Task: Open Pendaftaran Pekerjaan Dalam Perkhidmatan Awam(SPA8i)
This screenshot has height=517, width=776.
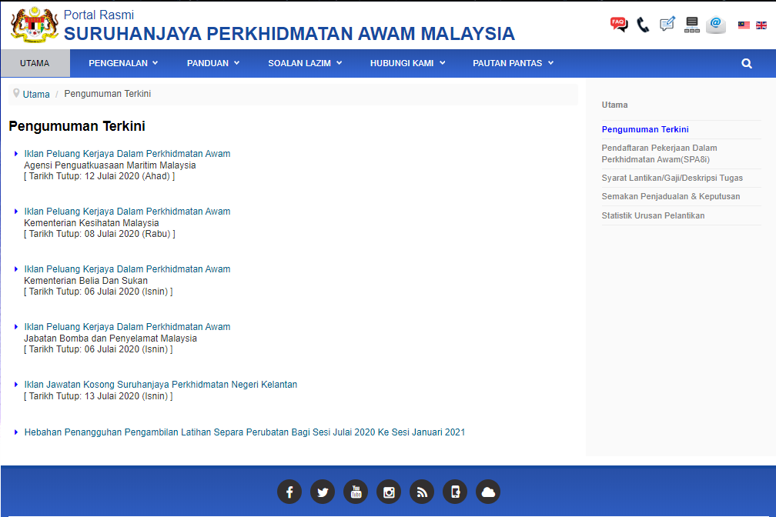Action: click(x=659, y=154)
